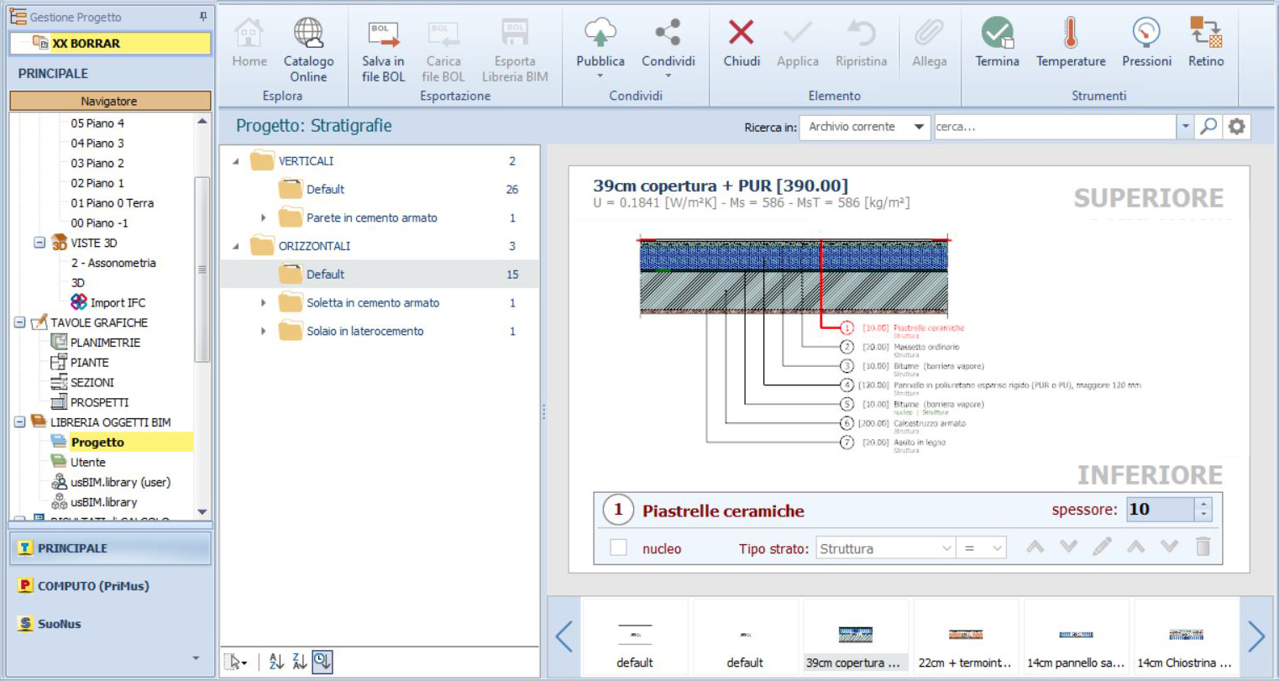Collapse the LIBRERIA OGGETTI BIM node
This screenshot has width=1279, height=681.
click(x=19, y=422)
